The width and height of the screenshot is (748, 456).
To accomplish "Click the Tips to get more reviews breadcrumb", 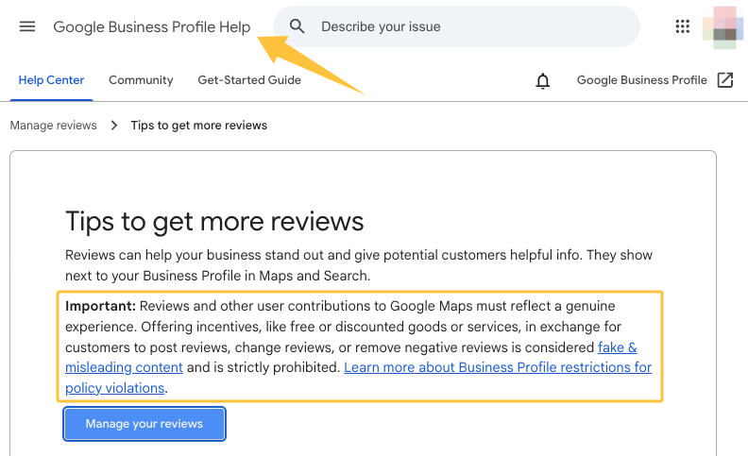I will [x=199, y=126].
